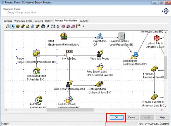Select the arrow pointer tool
The width and height of the screenshot is (171, 126).
coord(13,26)
